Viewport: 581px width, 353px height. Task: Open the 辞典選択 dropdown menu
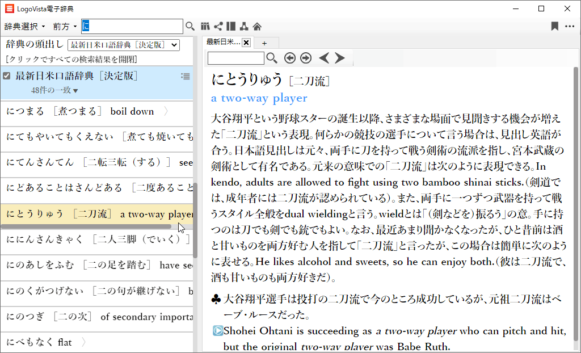pos(24,27)
